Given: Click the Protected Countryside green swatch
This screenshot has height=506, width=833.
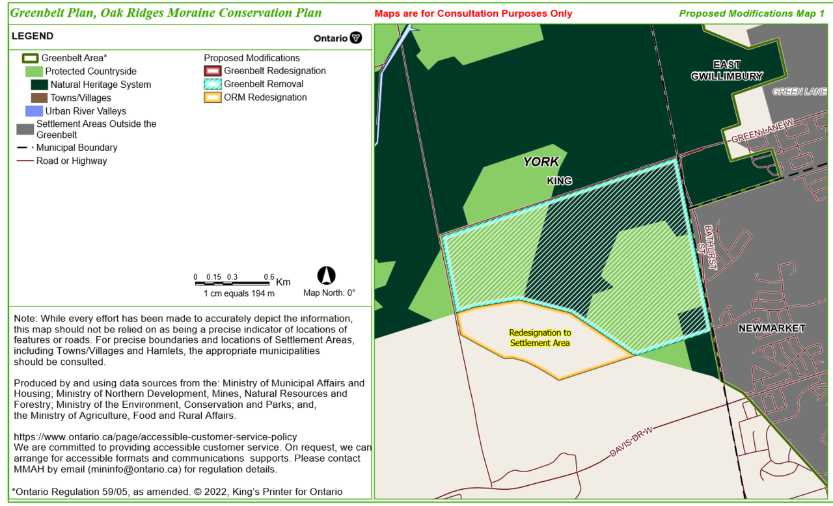Looking at the screenshot, I should (x=34, y=72).
